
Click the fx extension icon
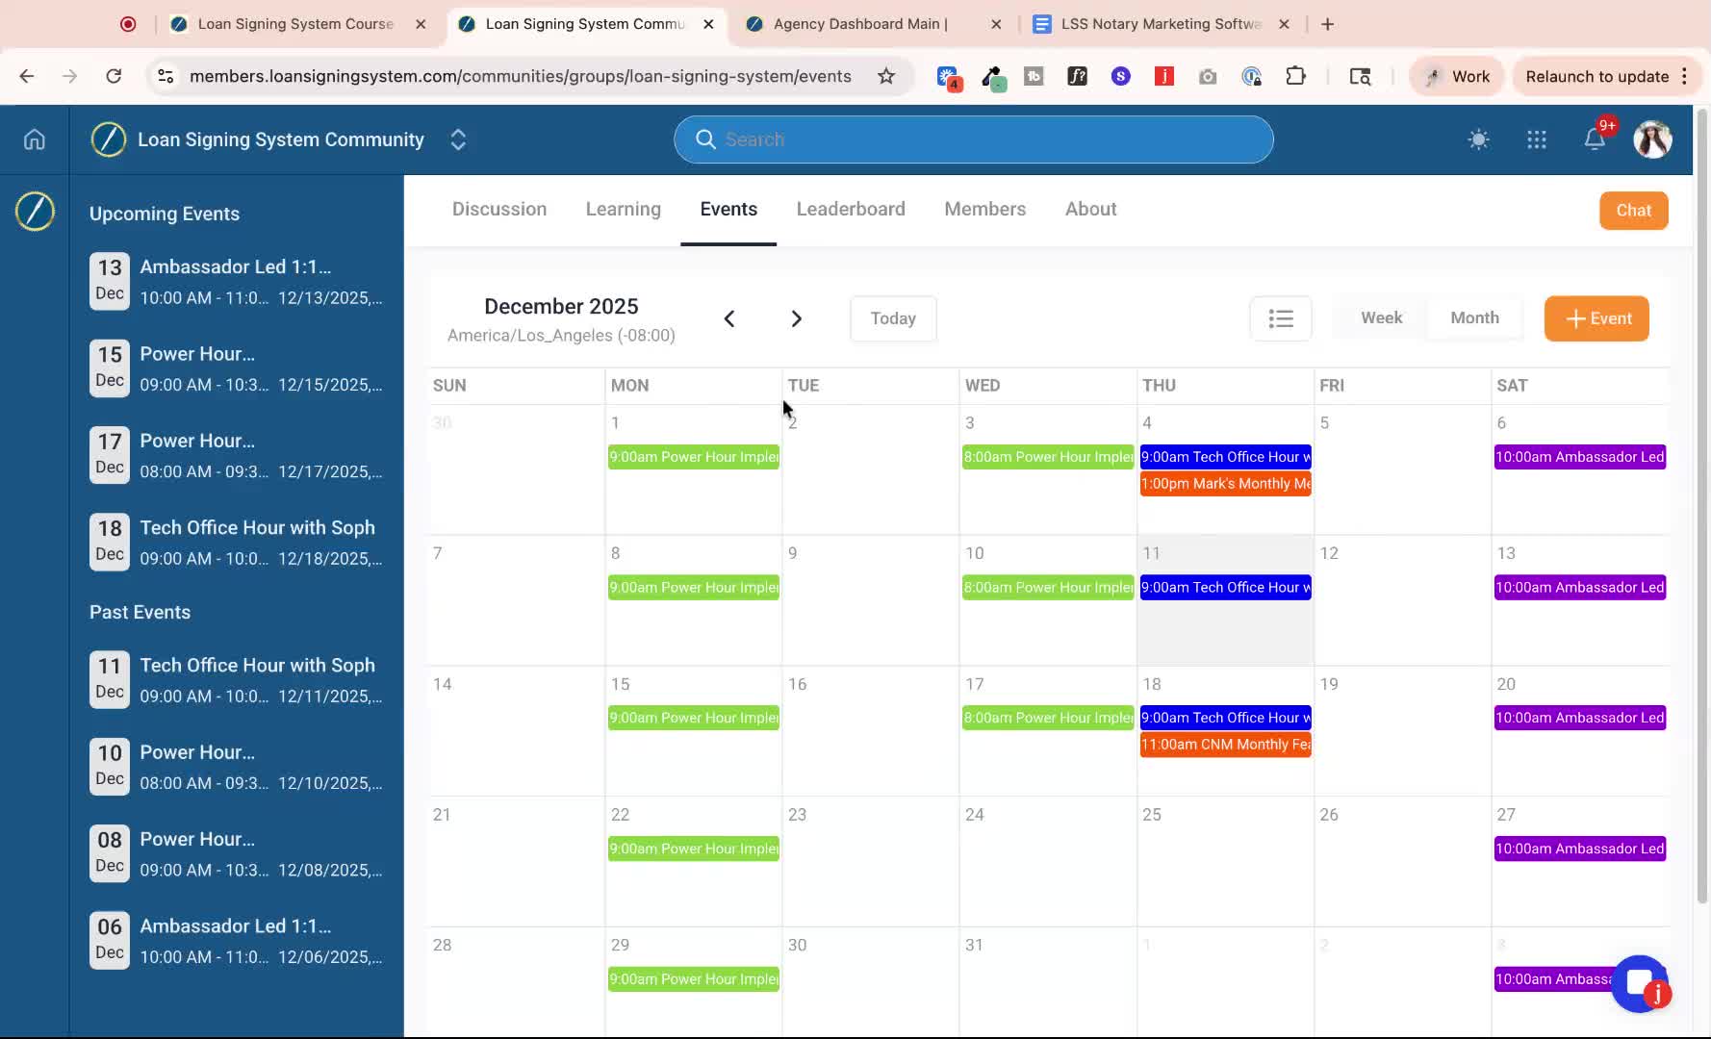1077,76
